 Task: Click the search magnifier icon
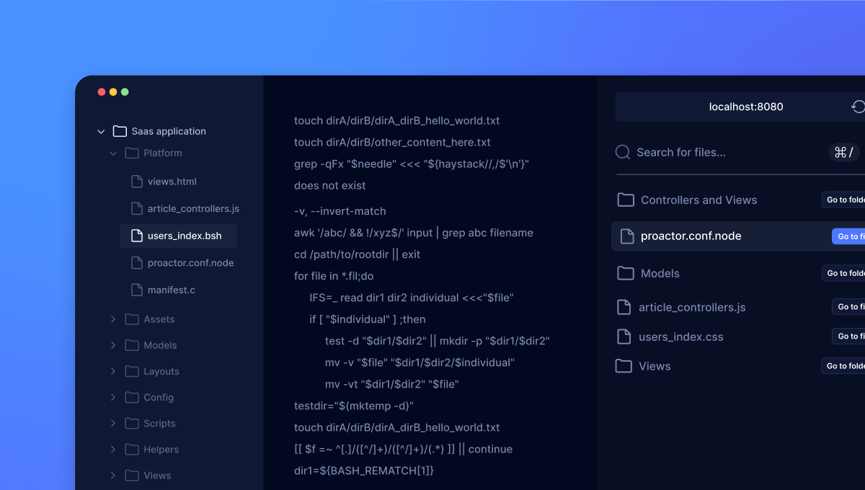point(622,152)
